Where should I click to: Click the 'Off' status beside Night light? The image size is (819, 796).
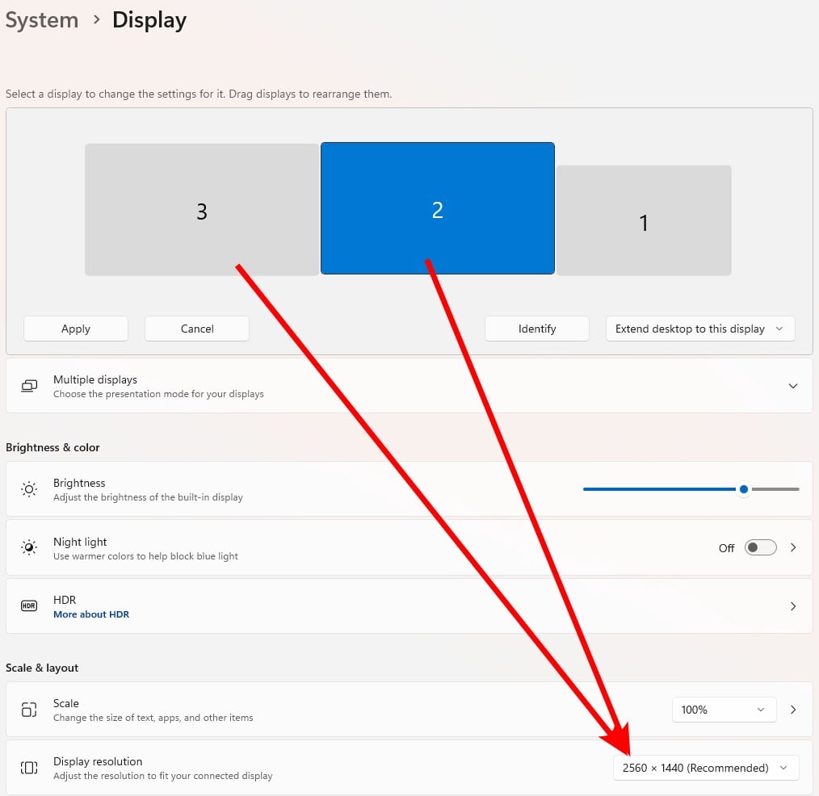(727, 548)
